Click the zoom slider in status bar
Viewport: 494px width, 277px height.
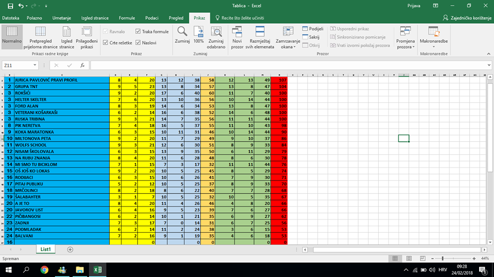pos(444,258)
